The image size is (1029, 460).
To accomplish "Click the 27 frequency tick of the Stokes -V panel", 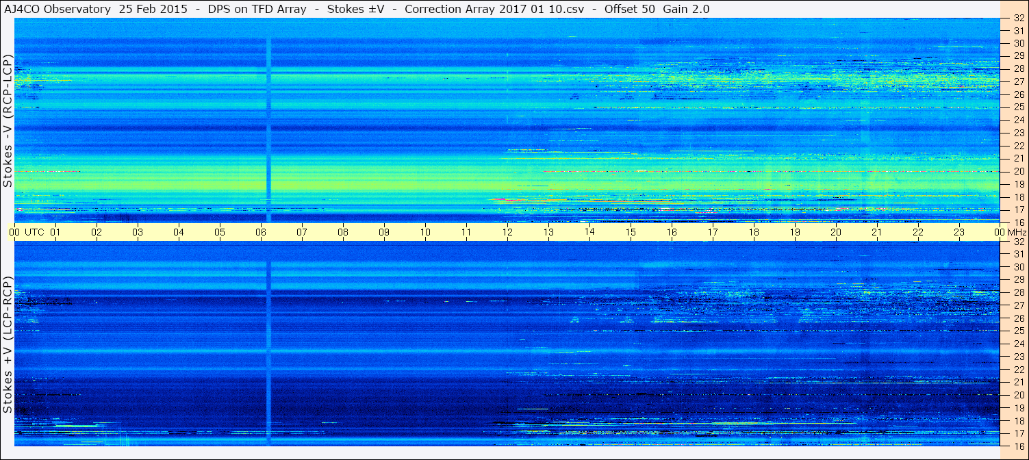I will [1018, 81].
